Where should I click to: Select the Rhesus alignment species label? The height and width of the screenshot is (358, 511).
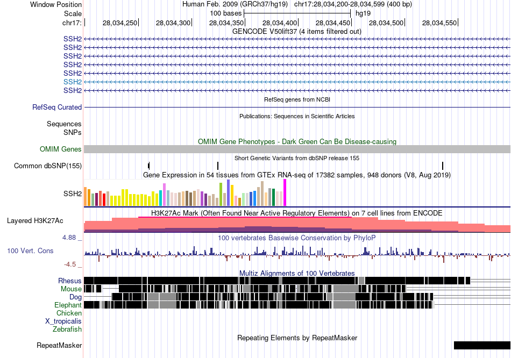coord(70,281)
